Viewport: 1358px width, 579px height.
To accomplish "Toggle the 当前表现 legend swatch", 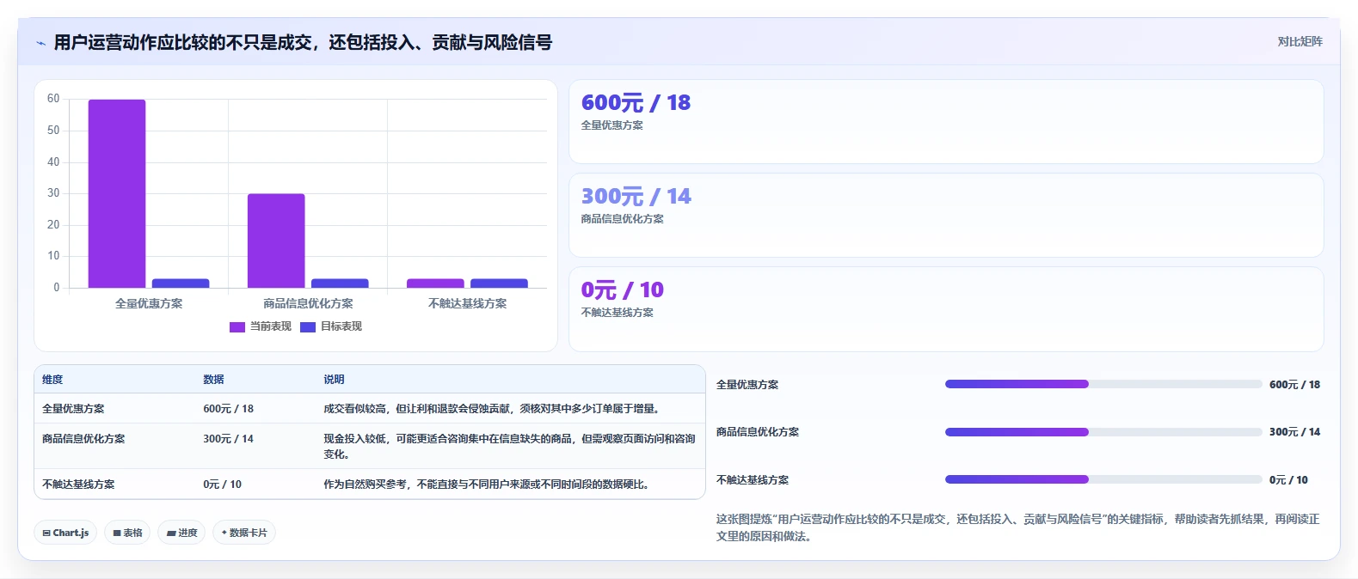I will [x=237, y=326].
